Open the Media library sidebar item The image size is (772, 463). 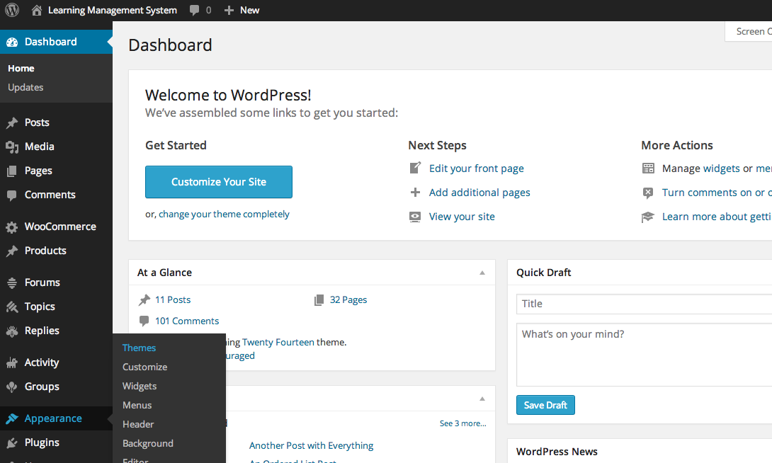point(56,147)
